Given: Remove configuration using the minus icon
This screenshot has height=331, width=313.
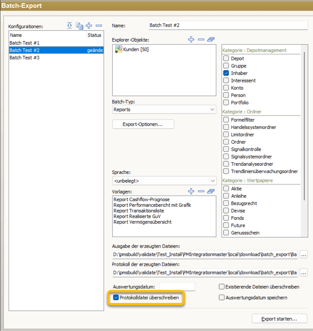Looking at the screenshot, I should click(99, 26).
